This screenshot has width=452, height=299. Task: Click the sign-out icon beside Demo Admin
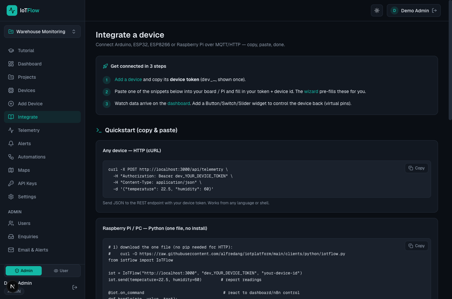pyautogui.click(x=434, y=11)
